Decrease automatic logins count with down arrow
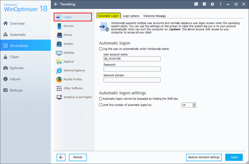Image resolution: width=249 pixels, height=164 pixels. click(x=194, y=106)
